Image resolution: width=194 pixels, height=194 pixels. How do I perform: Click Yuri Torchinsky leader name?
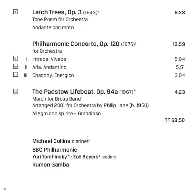49,157
